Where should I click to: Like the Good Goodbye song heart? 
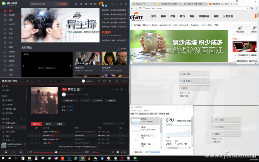[x=36, y=132]
